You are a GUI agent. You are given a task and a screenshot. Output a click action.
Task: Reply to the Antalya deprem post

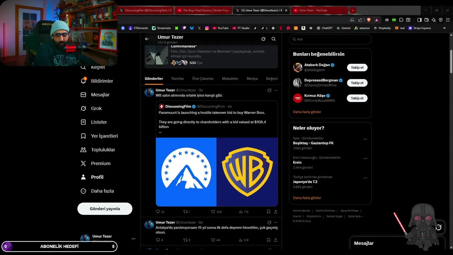click(159, 240)
